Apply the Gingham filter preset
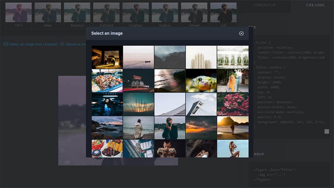The height and width of the screenshot is (188, 334). click(136, 15)
